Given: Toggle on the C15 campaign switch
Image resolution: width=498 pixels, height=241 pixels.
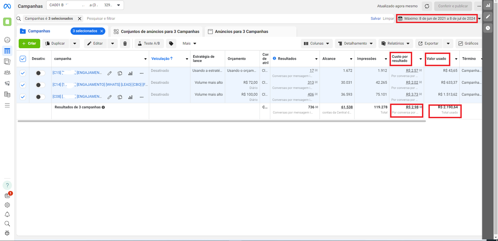Looking at the screenshot, I should [40, 73].
